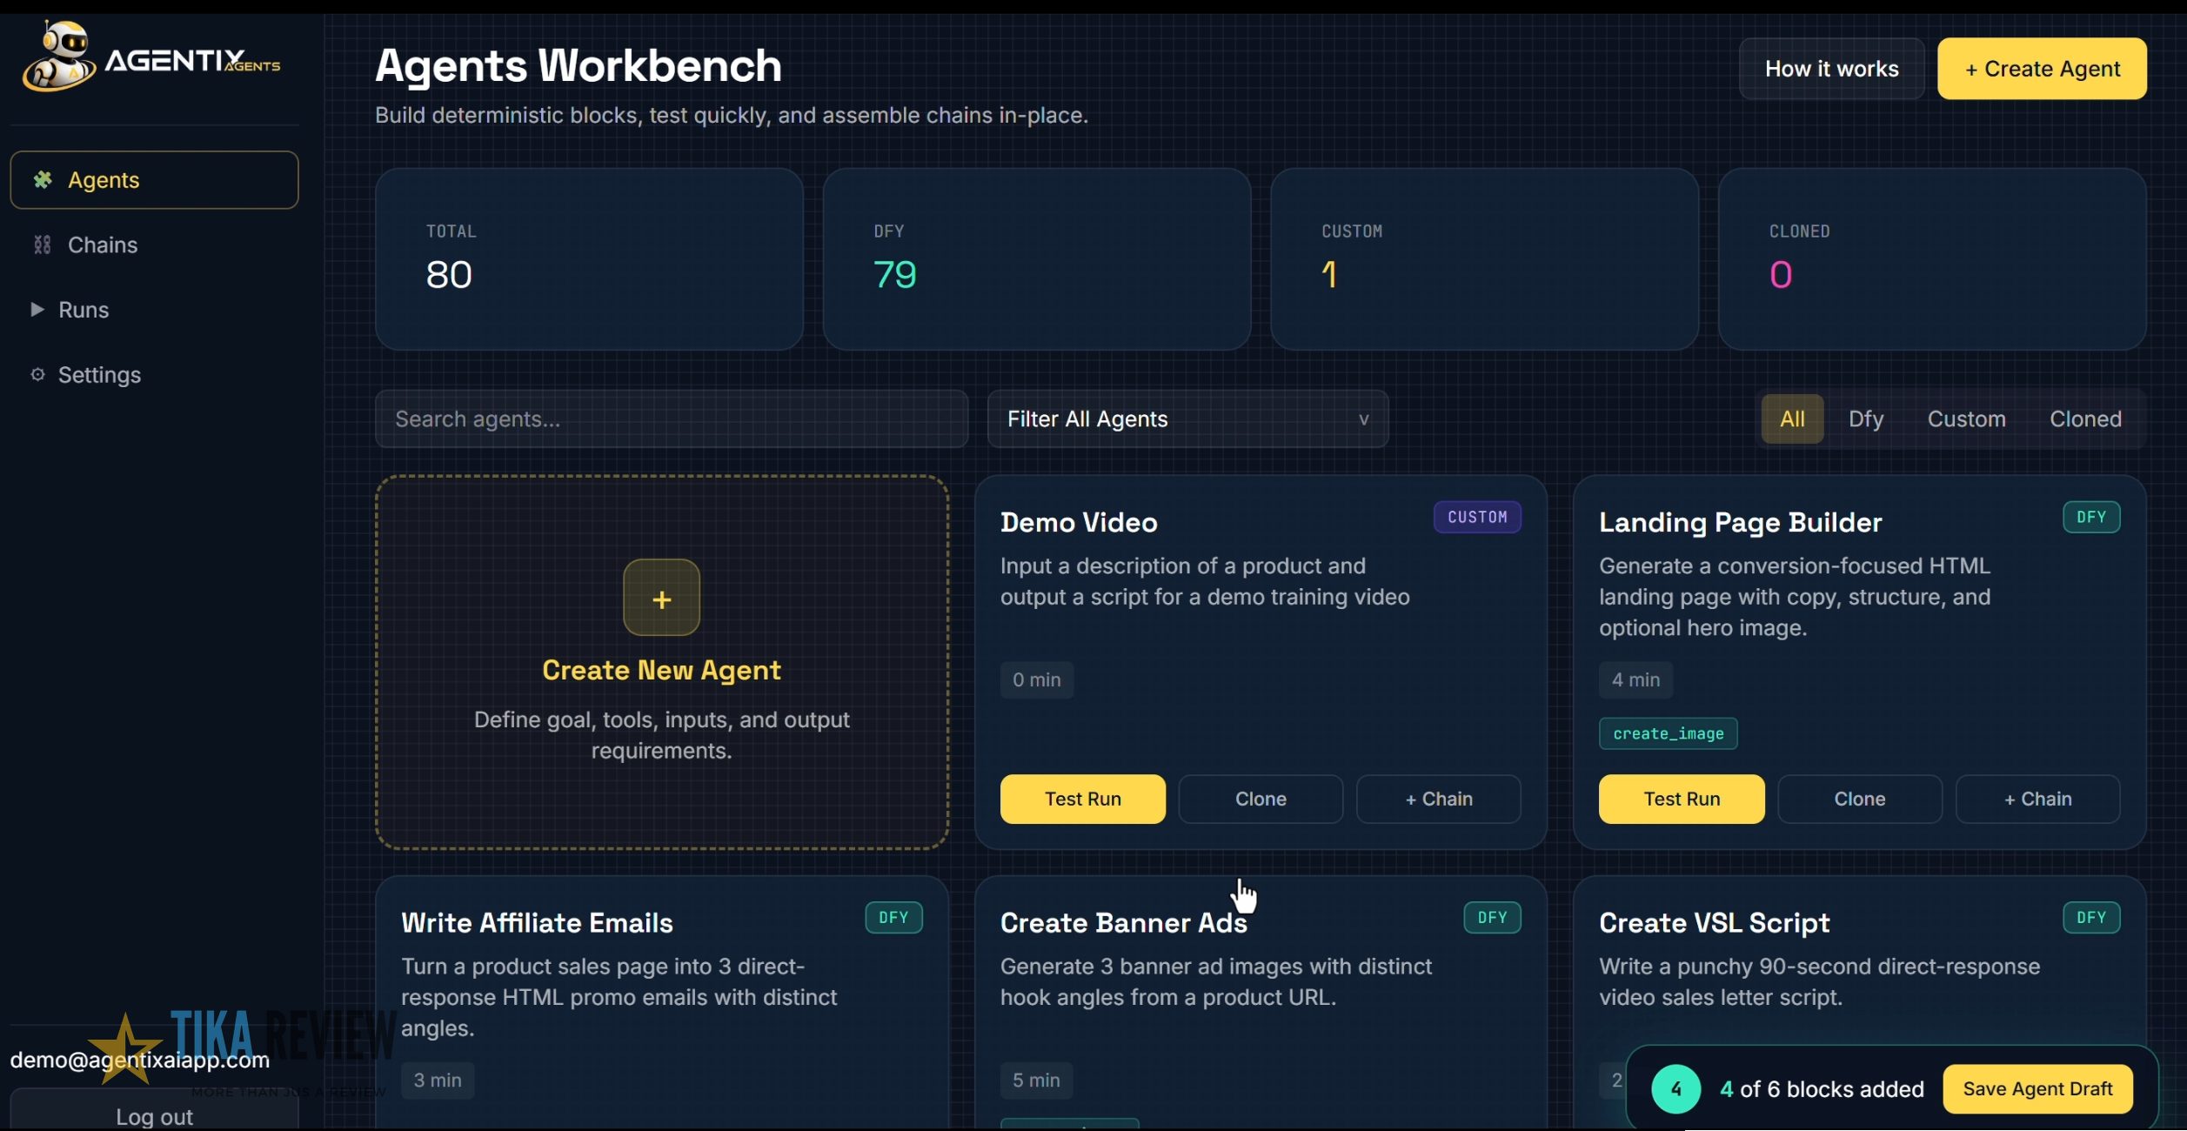Open the Create VSL Script card title
The width and height of the screenshot is (2187, 1131).
[x=1714, y=922]
